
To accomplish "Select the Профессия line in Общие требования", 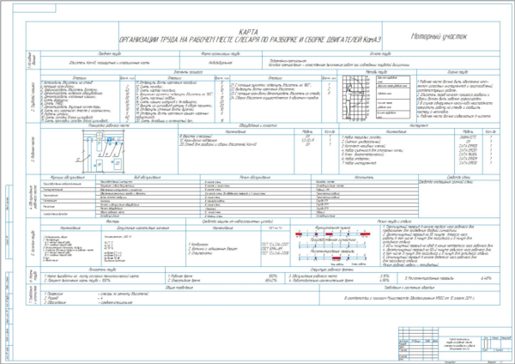I will pos(96,294).
